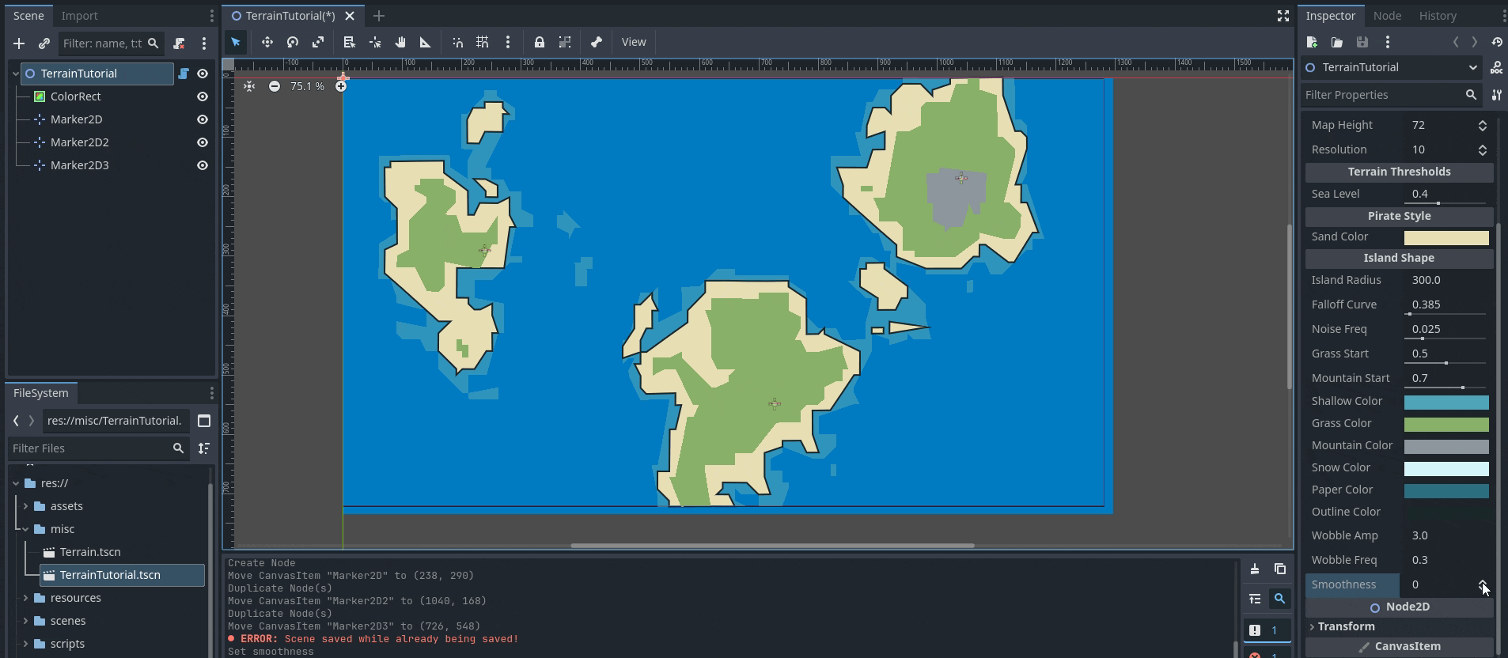Activate the Pan Mode hand tool
This screenshot has width=1508, height=658.
pos(400,43)
